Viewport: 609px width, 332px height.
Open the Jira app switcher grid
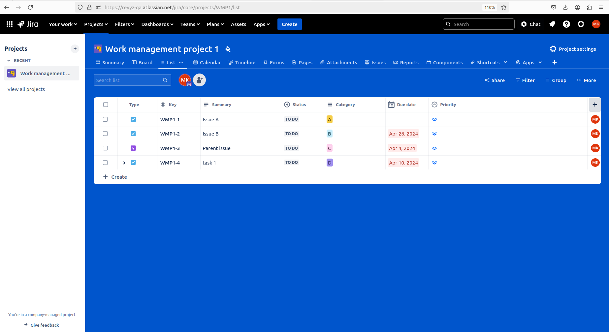pos(9,24)
